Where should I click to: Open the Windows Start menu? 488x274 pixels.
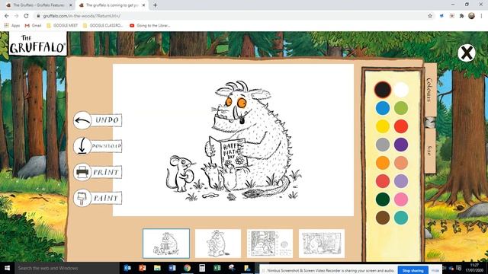point(7,268)
